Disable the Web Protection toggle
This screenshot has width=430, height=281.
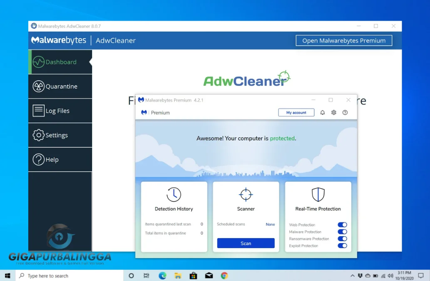coord(343,225)
